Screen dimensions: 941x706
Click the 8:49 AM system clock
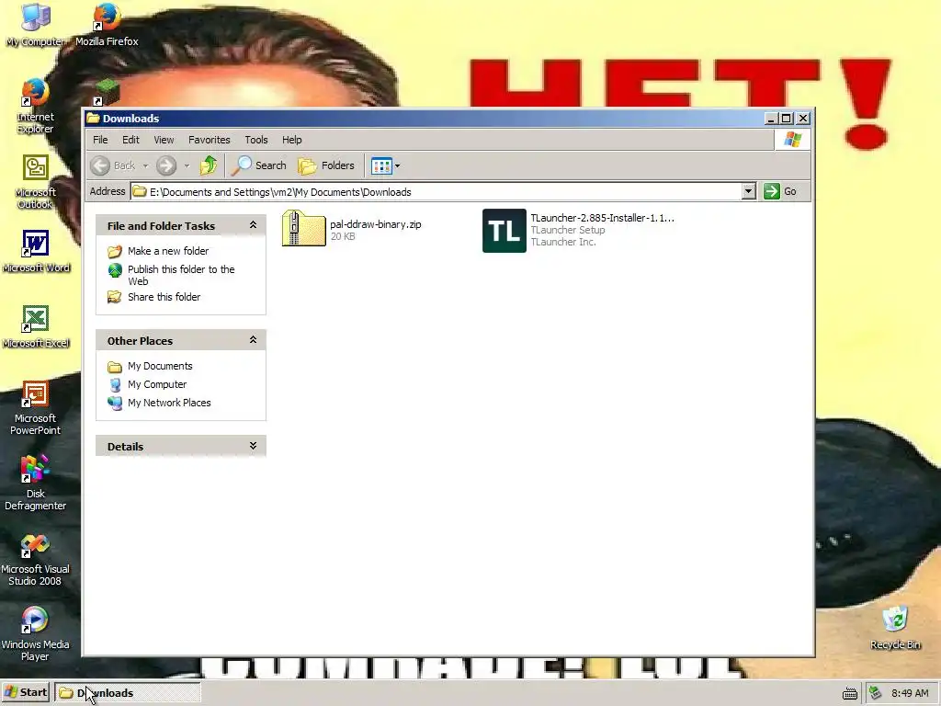point(910,693)
